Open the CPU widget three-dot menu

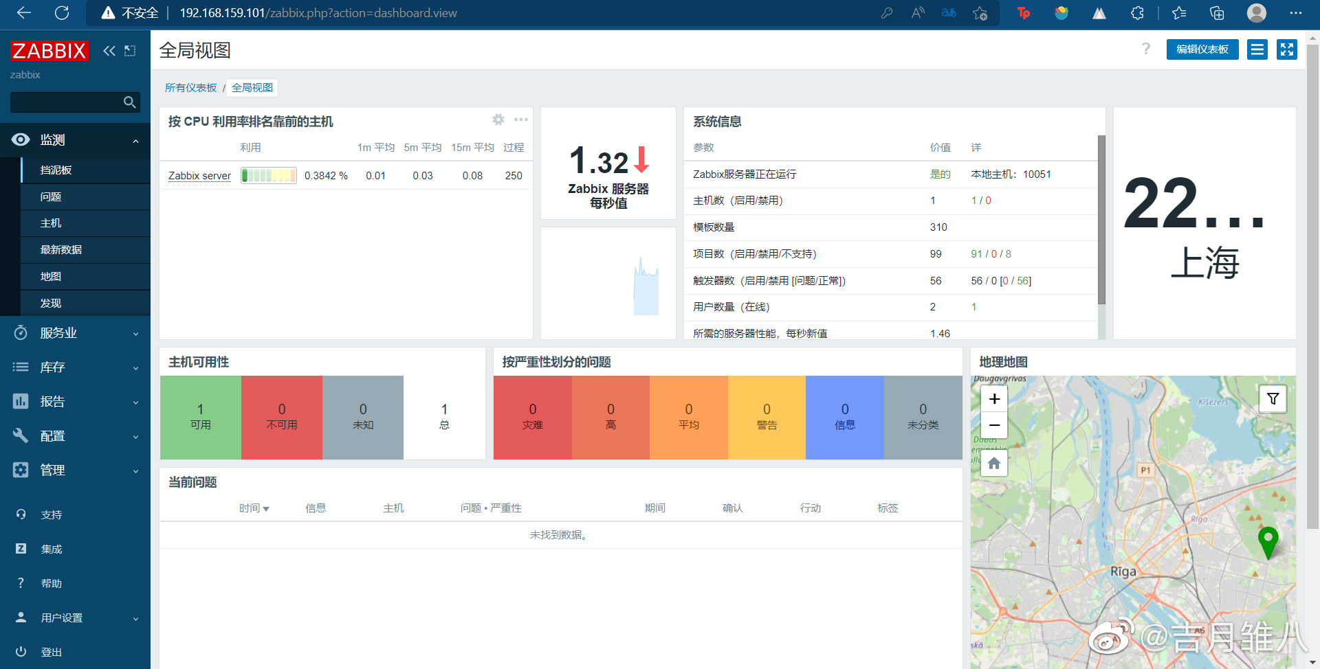point(521,120)
